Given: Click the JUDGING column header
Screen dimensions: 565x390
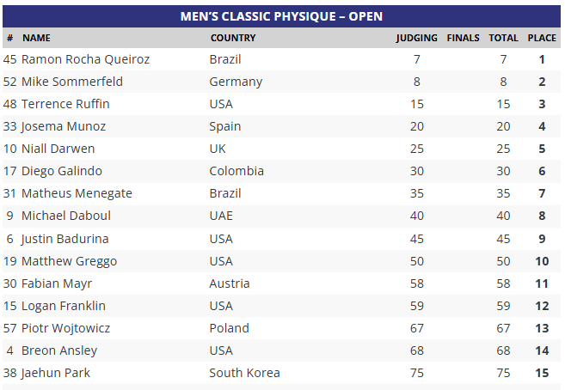Looking at the screenshot, I should pos(416,38).
